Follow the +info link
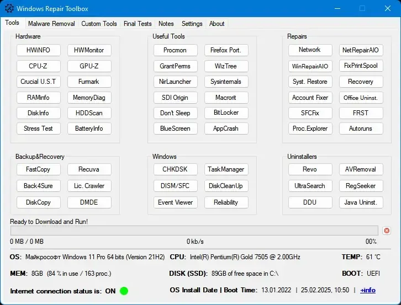This screenshot has width=401, height=305. [368, 290]
